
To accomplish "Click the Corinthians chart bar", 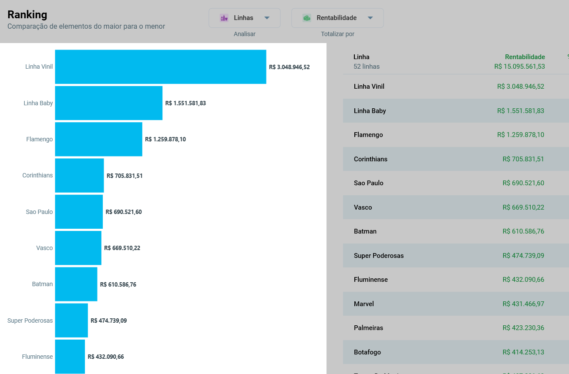I will point(79,175).
